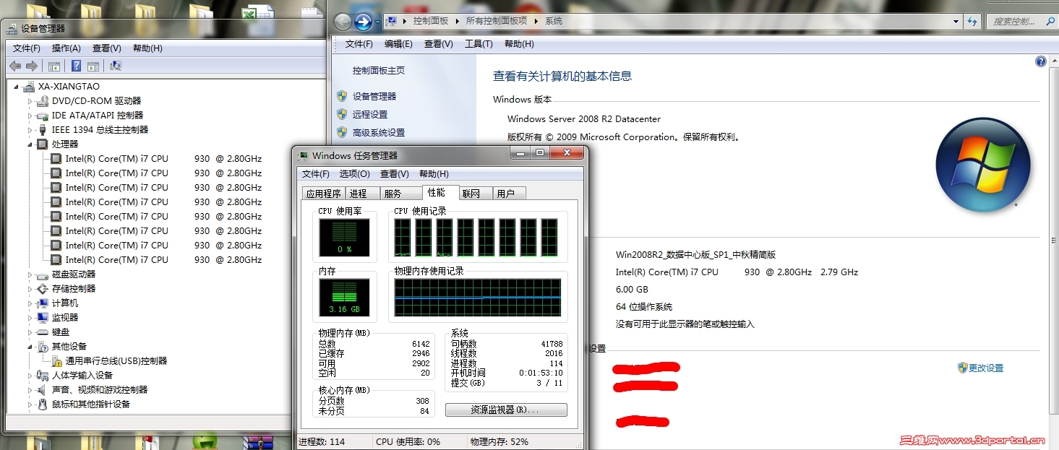Click the 更改设置 link
This screenshot has width=1059, height=450.
(986, 368)
